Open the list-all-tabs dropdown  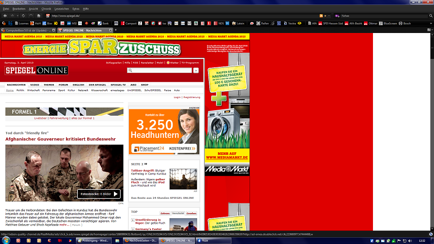point(429,30)
